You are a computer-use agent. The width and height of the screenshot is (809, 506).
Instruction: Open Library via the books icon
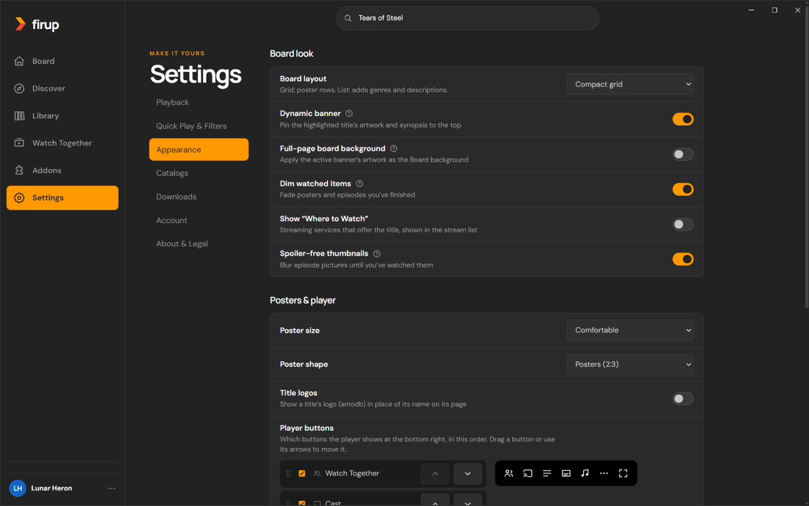[19, 116]
